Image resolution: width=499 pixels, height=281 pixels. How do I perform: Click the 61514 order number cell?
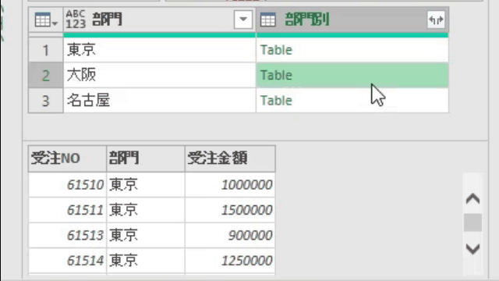point(68,261)
